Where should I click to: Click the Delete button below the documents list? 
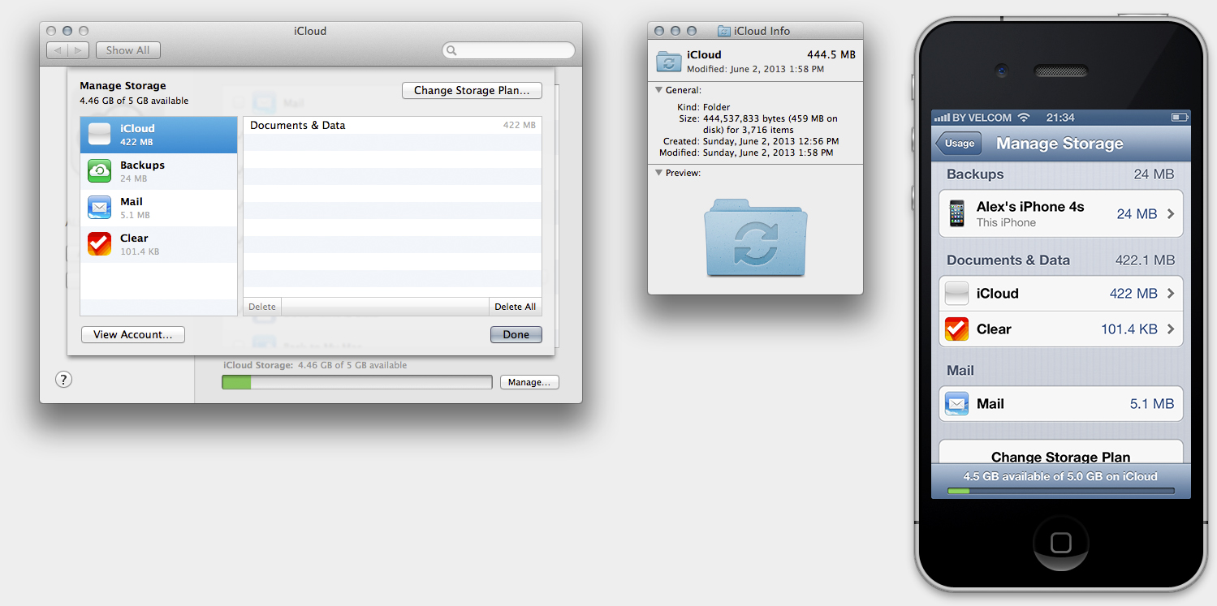(262, 307)
